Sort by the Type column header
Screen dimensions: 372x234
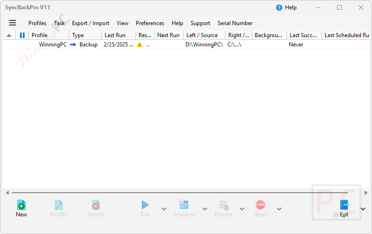(x=86, y=35)
